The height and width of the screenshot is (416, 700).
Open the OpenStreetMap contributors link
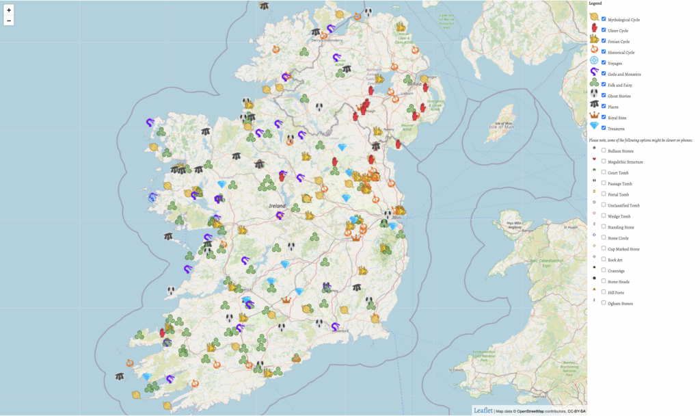[x=530, y=411]
